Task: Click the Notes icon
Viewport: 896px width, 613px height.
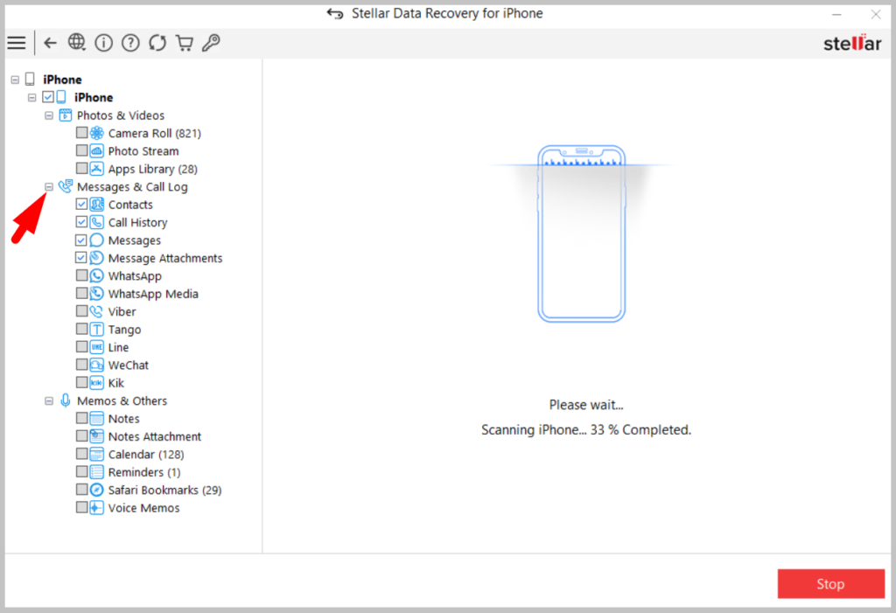Action: (x=97, y=418)
